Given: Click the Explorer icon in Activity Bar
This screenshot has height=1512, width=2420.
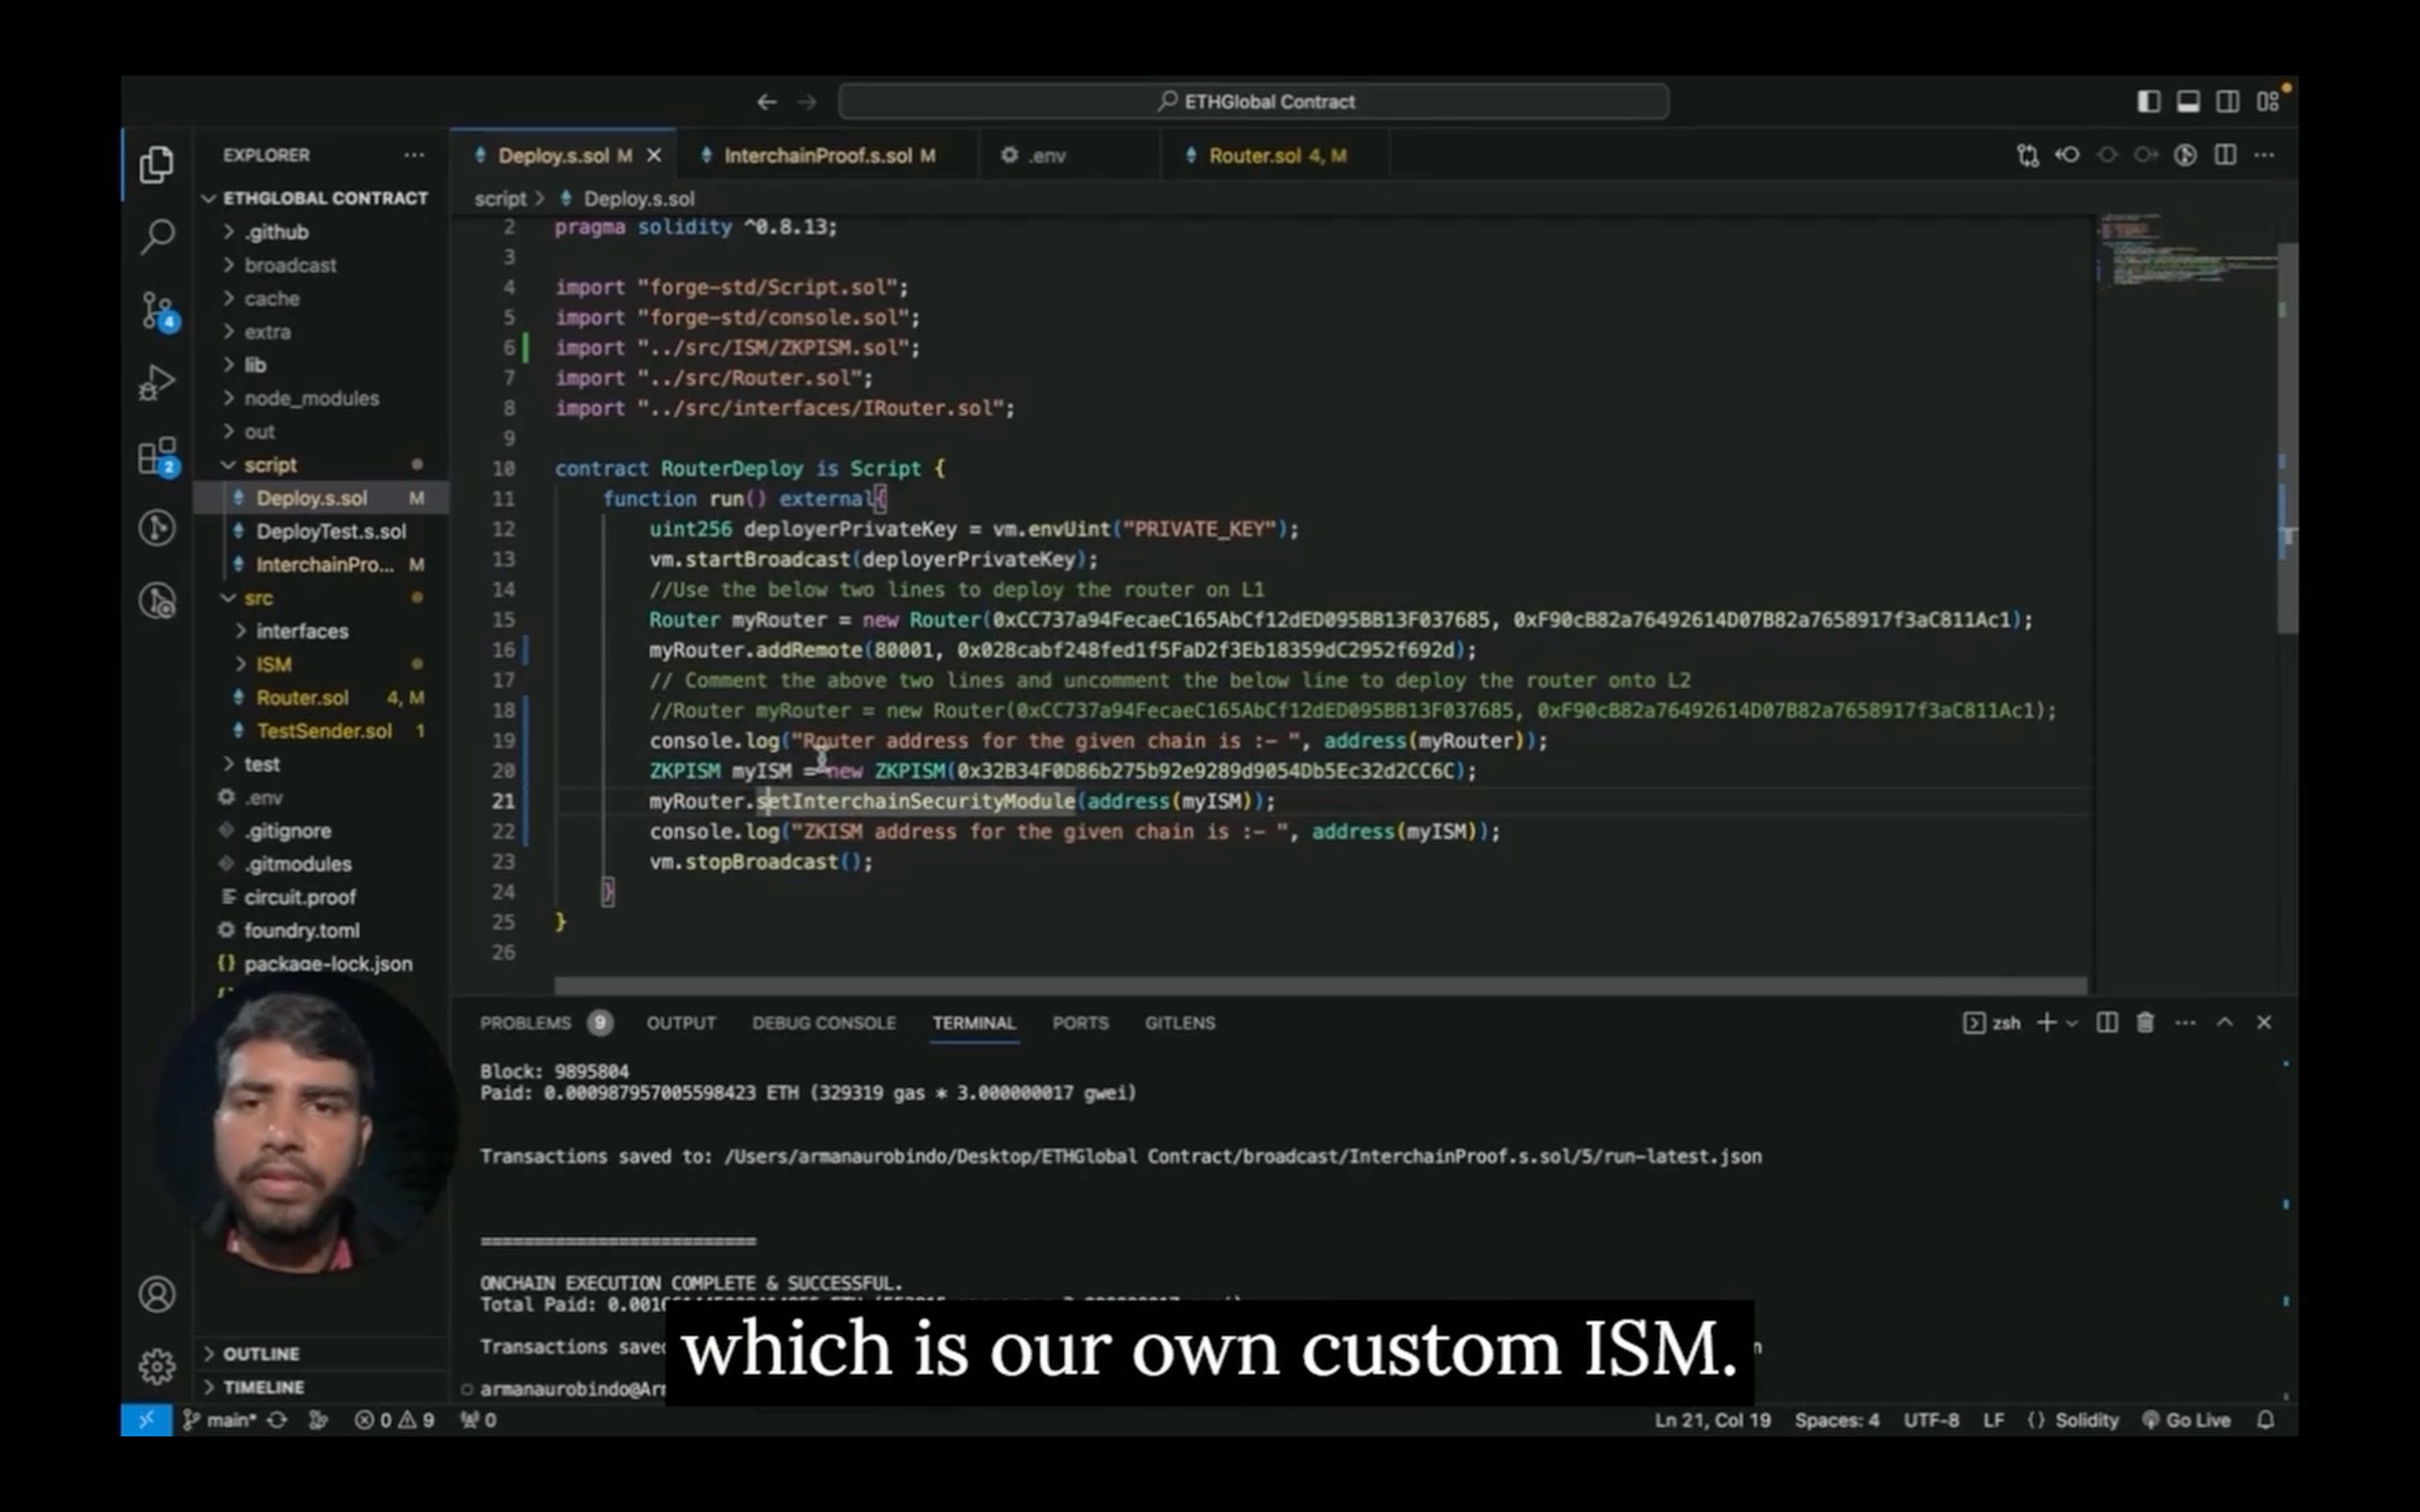Looking at the screenshot, I should click(155, 165).
